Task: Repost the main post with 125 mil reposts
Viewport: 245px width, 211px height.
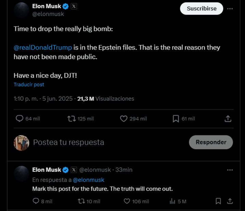Action: coord(72,118)
